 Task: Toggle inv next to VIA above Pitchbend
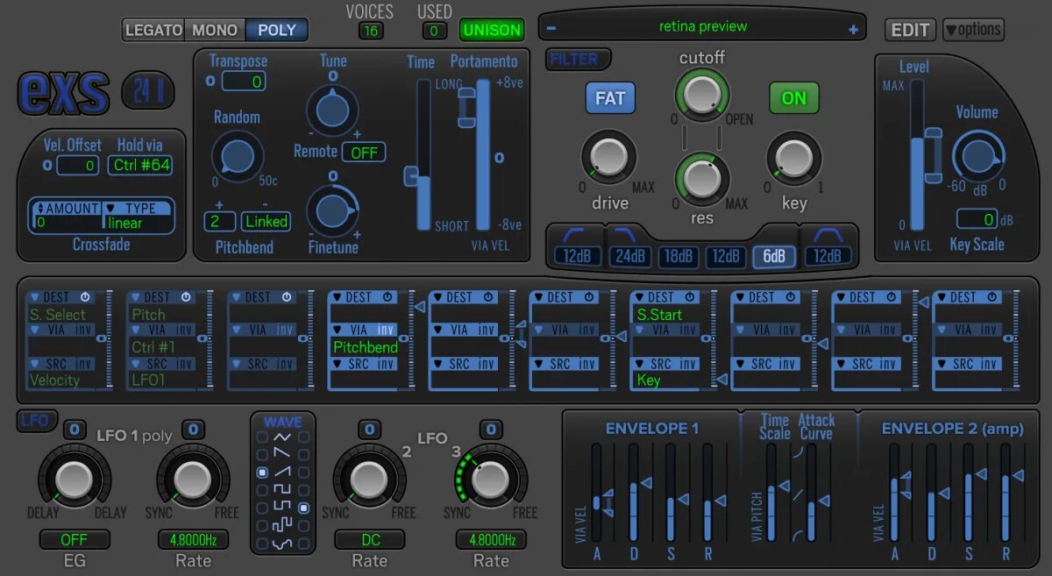point(386,330)
